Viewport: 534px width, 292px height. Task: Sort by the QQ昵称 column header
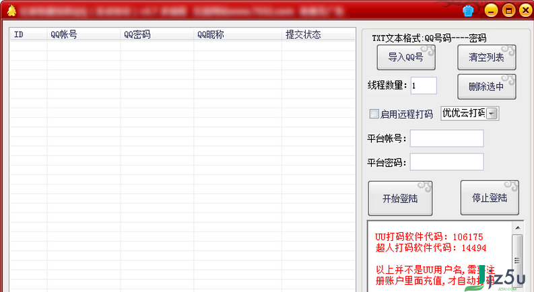click(x=238, y=34)
